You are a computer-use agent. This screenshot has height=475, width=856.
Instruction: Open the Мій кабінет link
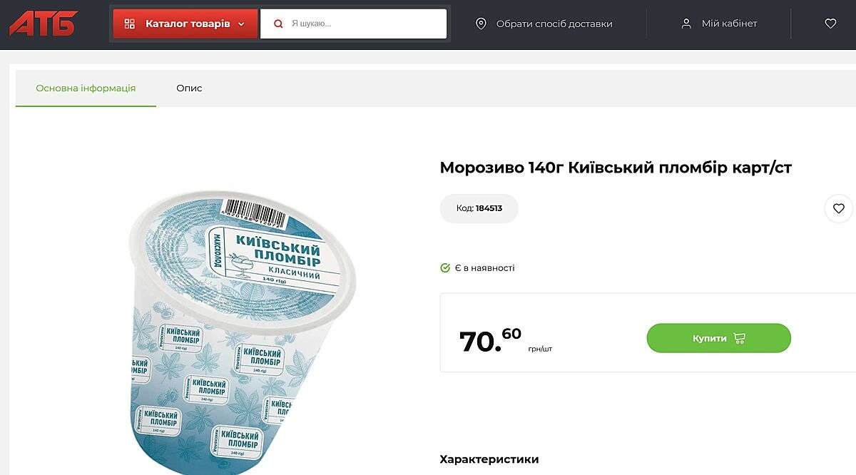[x=729, y=24]
